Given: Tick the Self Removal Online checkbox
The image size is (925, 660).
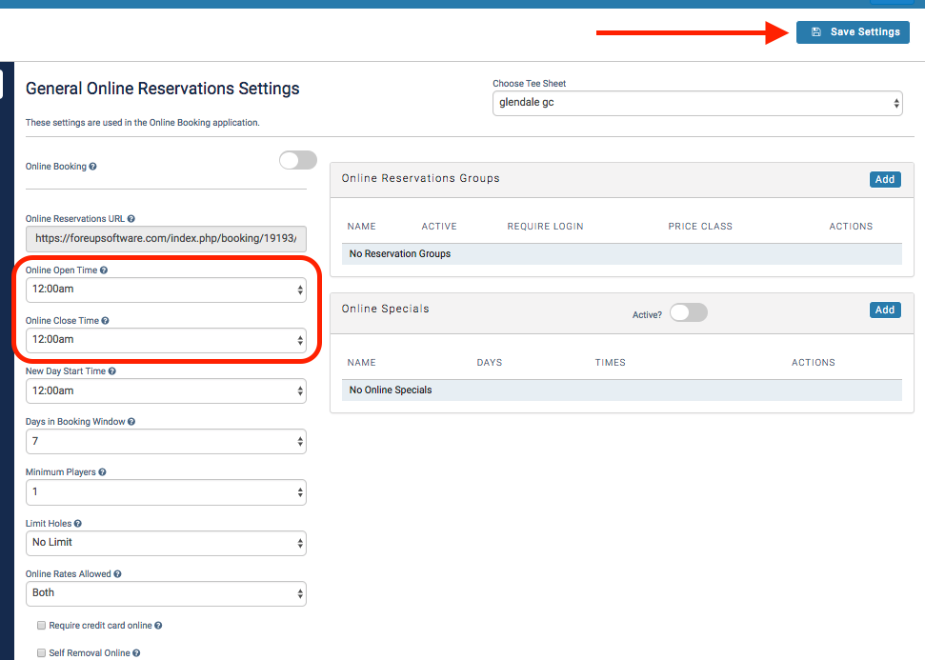Looking at the screenshot, I should 41,653.
